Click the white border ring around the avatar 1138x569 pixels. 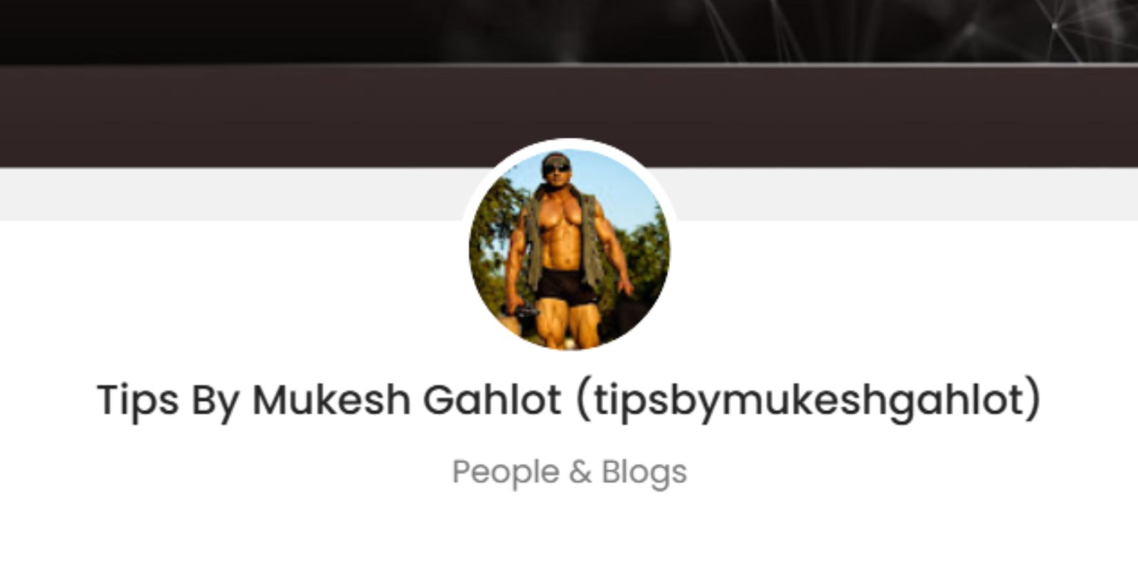tap(569, 142)
